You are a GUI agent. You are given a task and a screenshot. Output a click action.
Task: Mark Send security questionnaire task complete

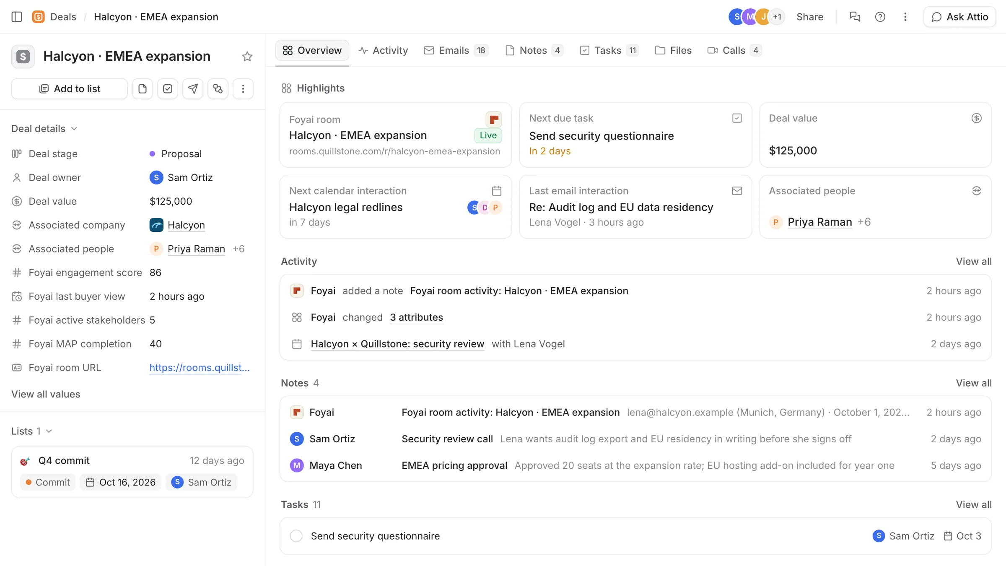click(296, 536)
